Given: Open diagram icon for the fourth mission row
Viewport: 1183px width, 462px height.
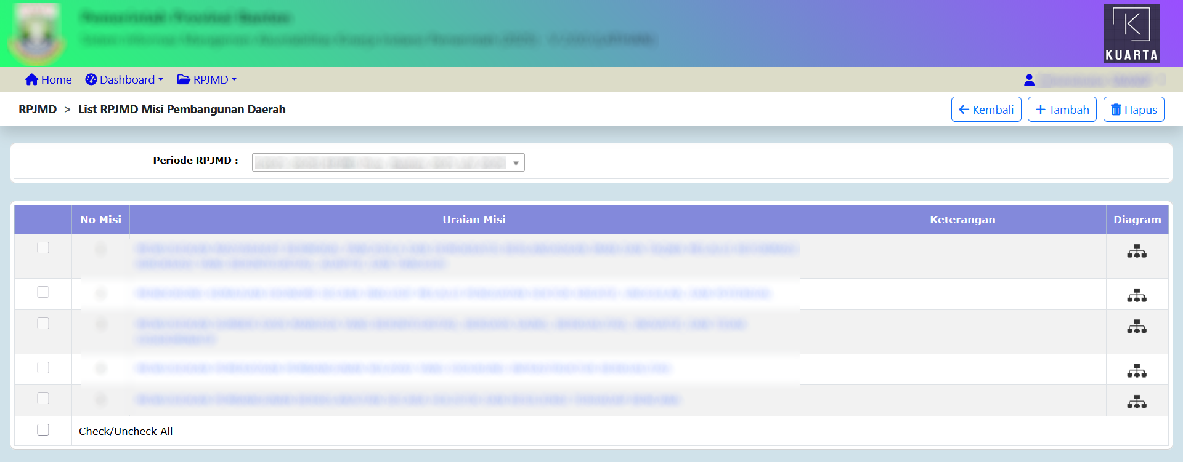Looking at the screenshot, I should click(1137, 371).
